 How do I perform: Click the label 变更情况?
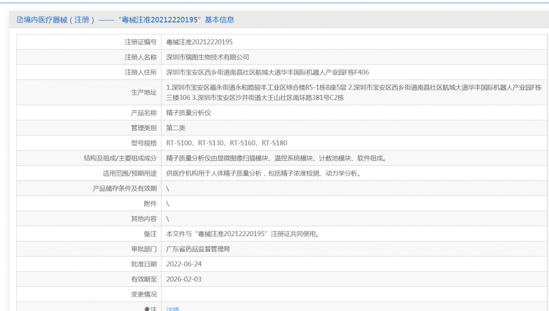pos(144,294)
